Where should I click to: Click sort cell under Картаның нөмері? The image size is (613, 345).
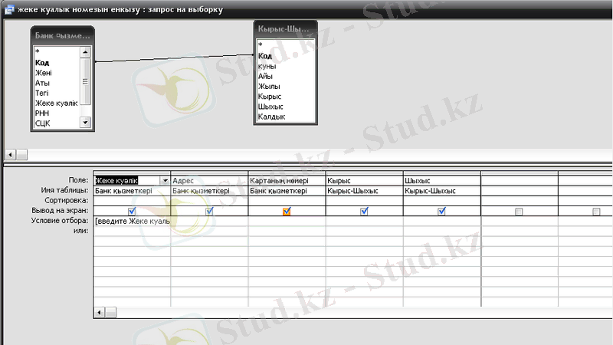(x=287, y=201)
